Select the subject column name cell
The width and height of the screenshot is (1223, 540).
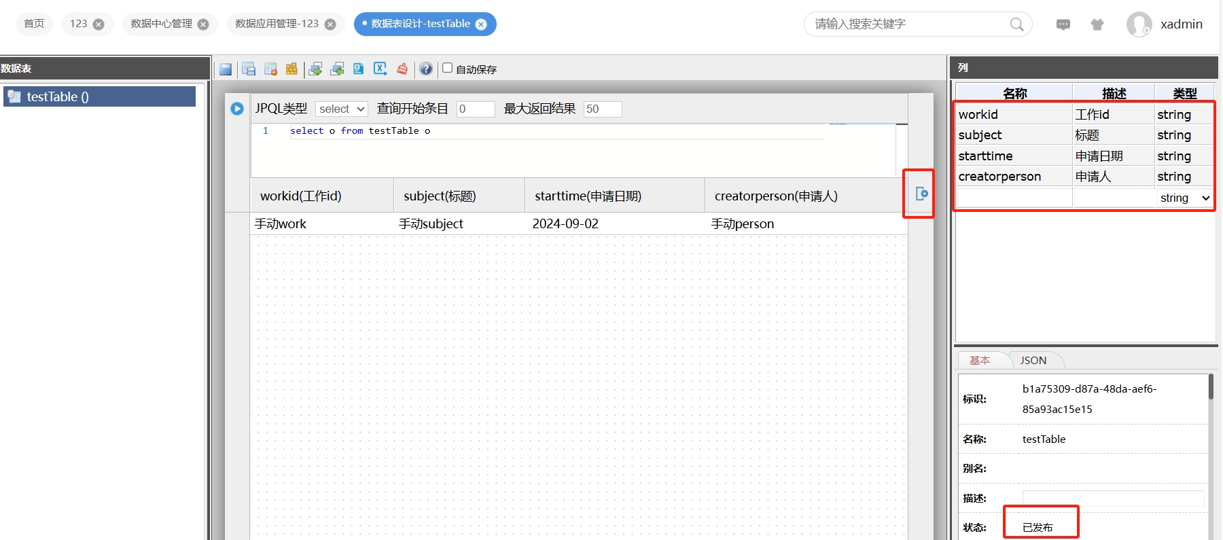pos(1014,135)
